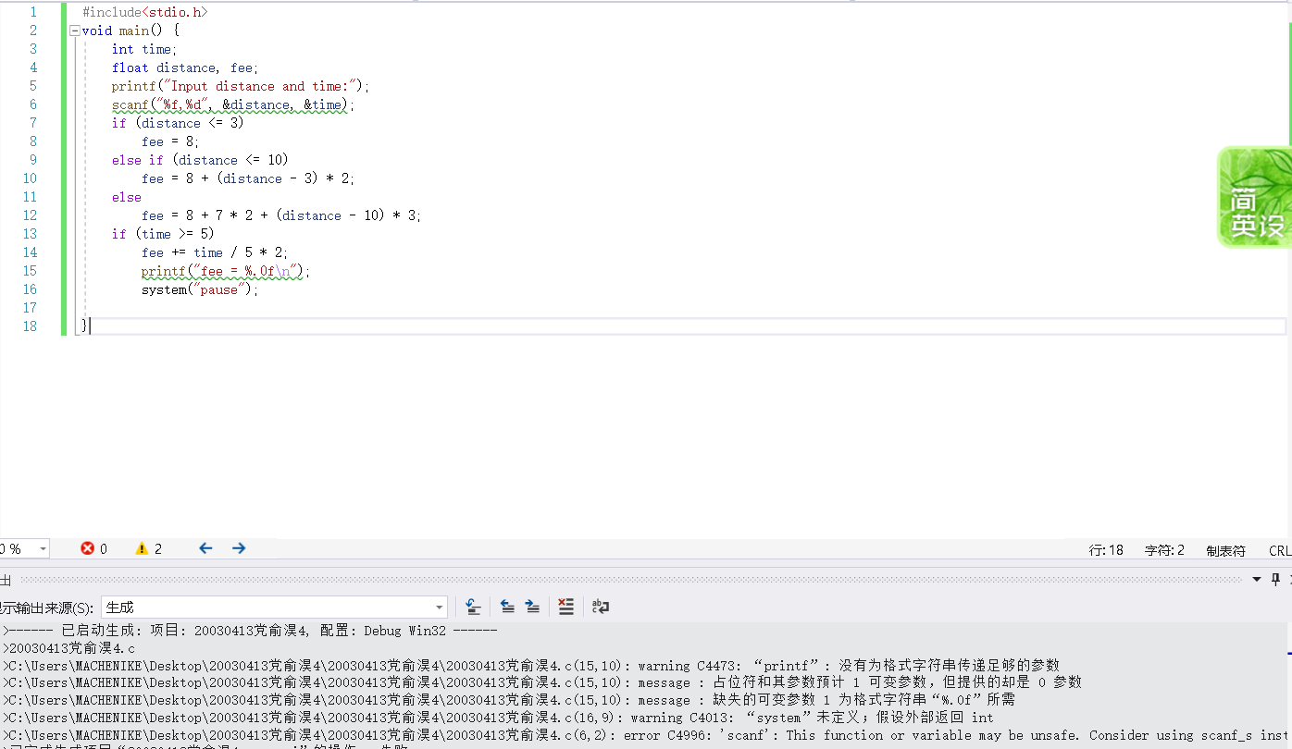Click the lone 'else' on line 11
Image resolution: width=1292 pixels, height=749 pixels.
[127, 197]
